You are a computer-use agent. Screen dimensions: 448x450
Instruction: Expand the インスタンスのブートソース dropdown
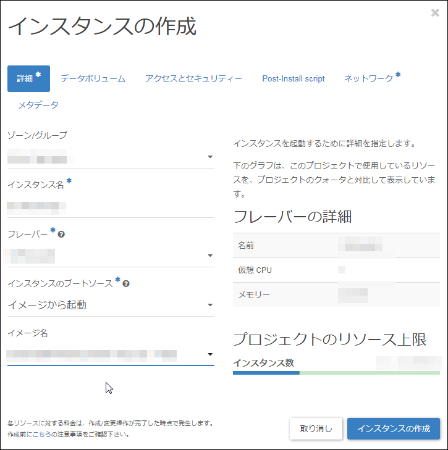(111, 305)
